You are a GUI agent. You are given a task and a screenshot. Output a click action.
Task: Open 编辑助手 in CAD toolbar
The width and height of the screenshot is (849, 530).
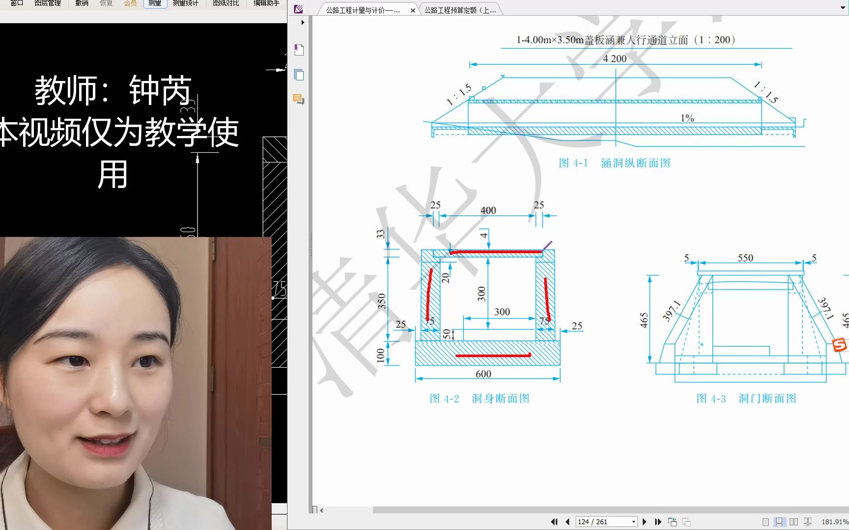(x=266, y=3)
